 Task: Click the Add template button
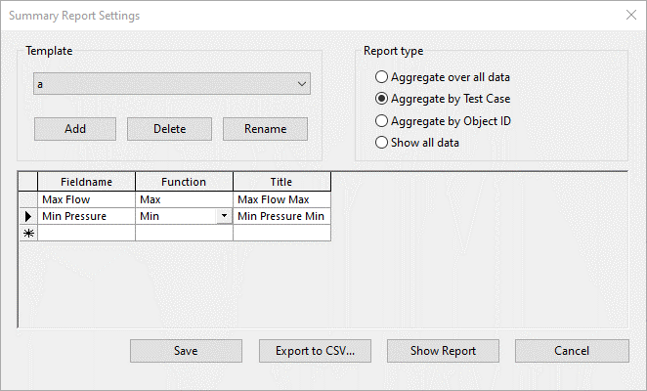pos(75,129)
